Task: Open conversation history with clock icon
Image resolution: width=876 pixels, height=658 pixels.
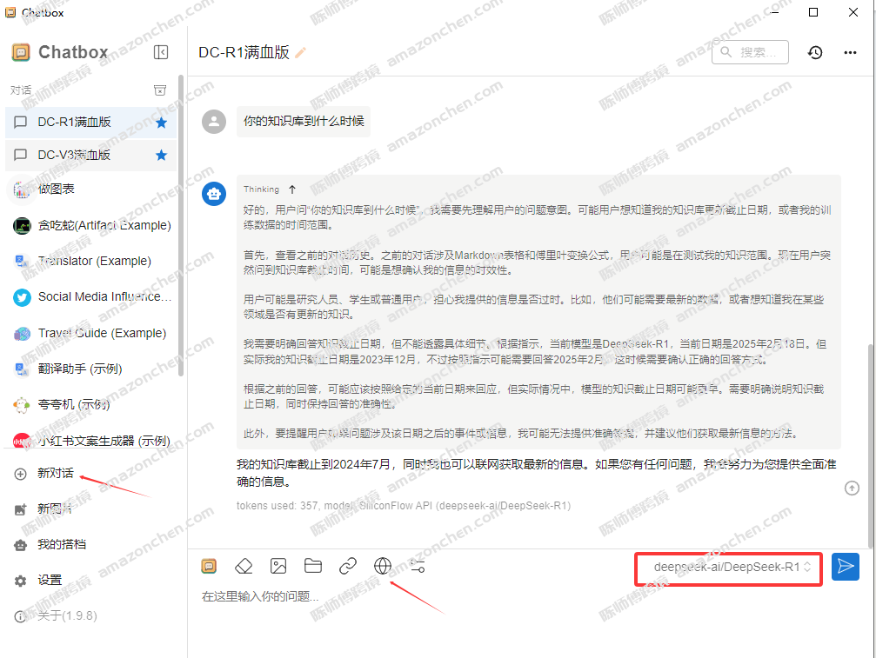Action: (x=815, y=52)
